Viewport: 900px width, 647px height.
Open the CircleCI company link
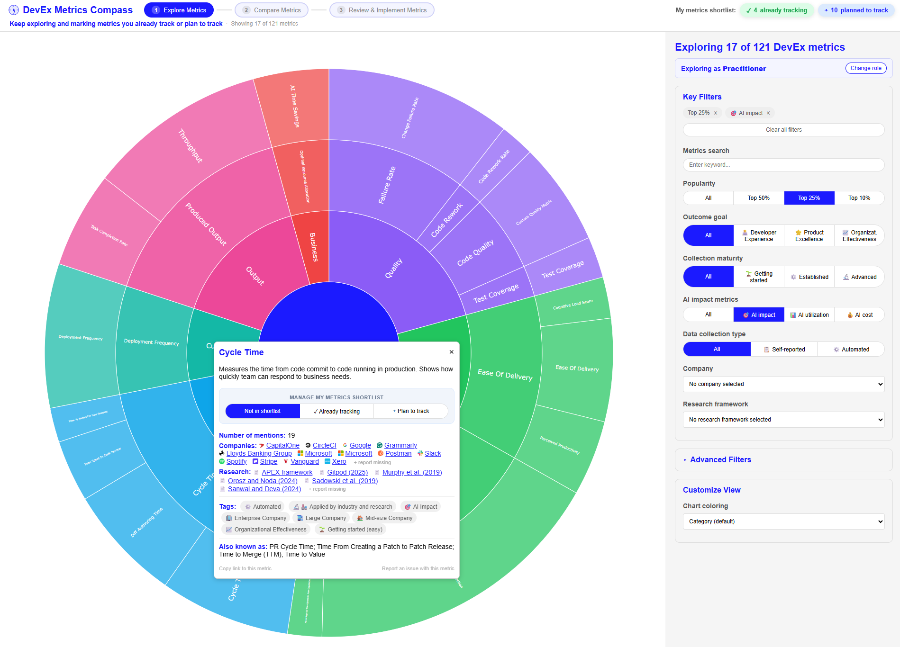click(324, 445)
